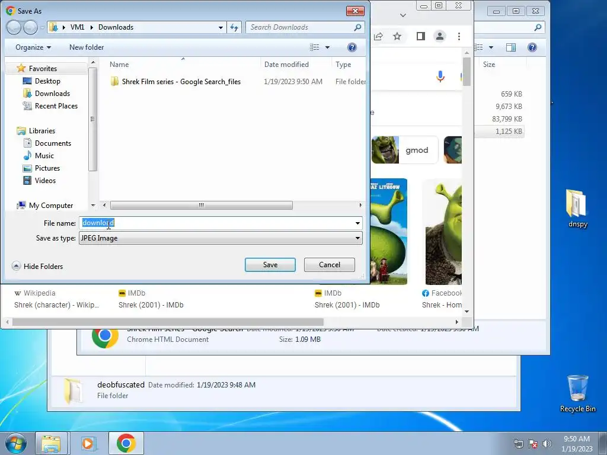Open Chrome three-dot menu
This screenshot has height=455, width=607.
[459, 36]
